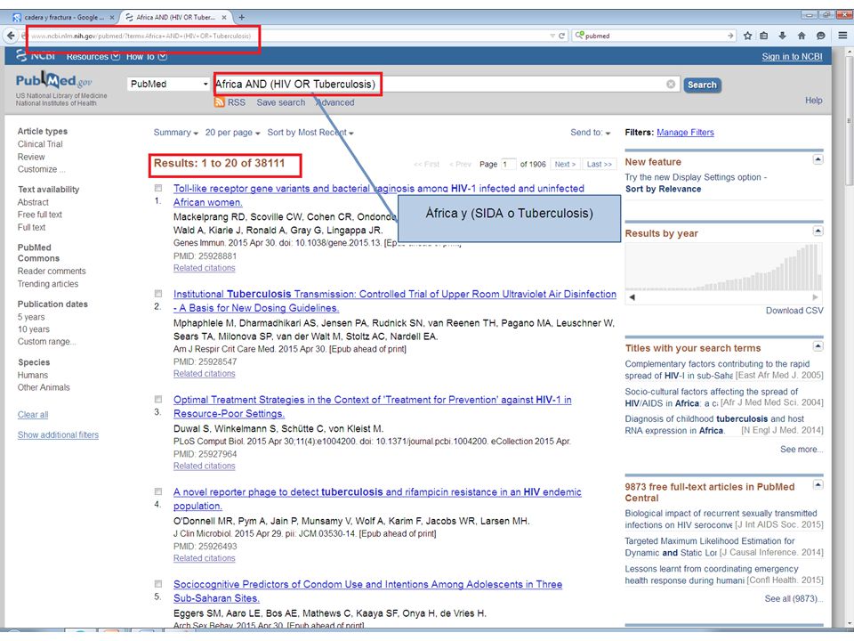Image resolution: width=854 pixels, height=641 pixels.
Task: Select the checkbox for result 1
Action: tap(158, 188)
